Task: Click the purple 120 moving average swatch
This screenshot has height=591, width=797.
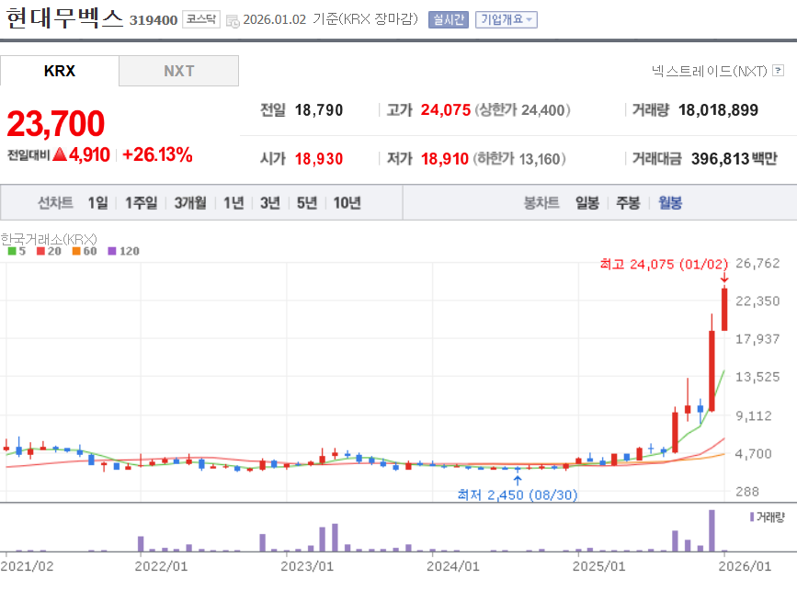Action: [112, 251]
